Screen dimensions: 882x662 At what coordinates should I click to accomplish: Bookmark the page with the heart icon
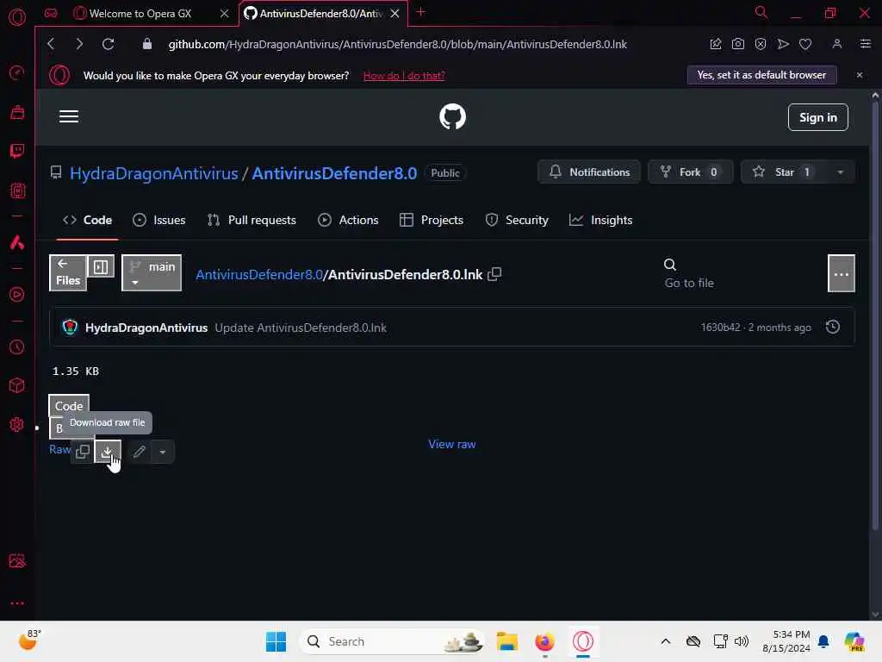pos(805,44)
